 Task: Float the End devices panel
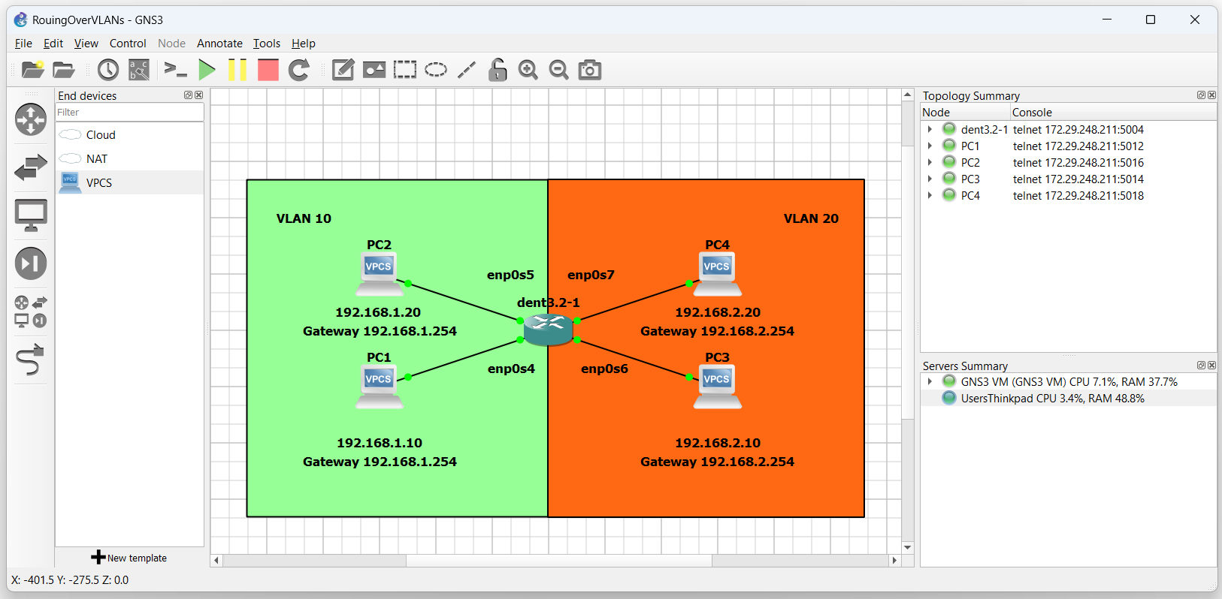(188, 95)
